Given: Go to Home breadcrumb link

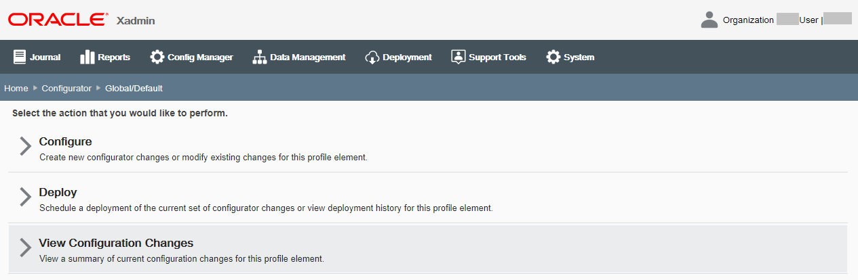Looking at the screenshot, I should click(16, 88).
